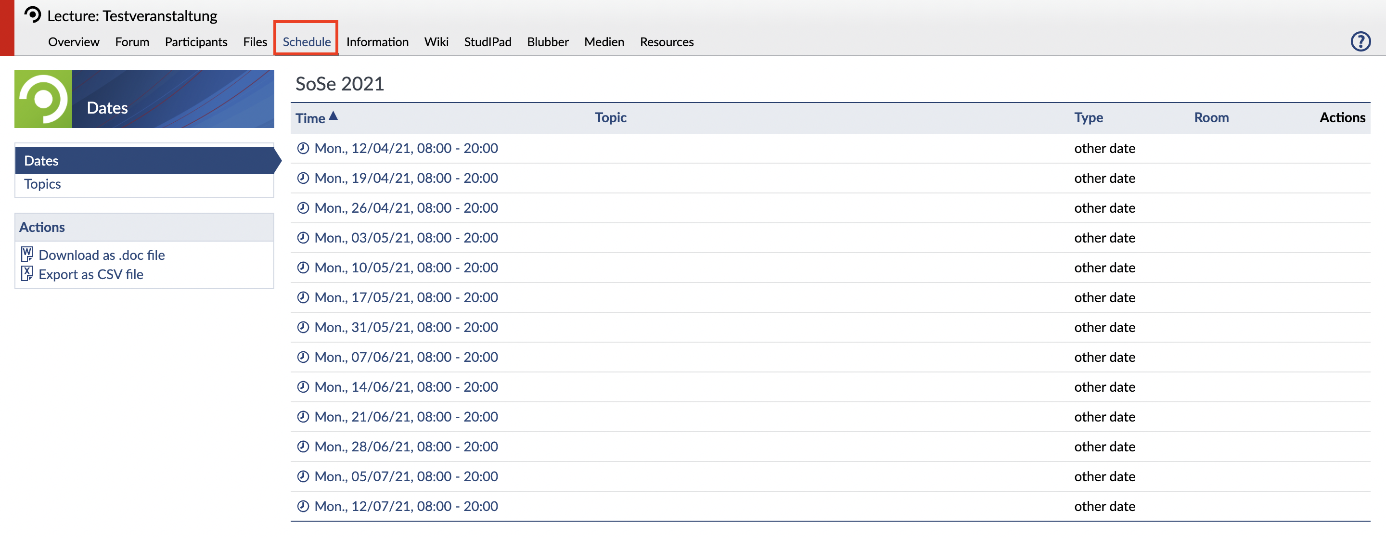Sort table by Type column
The width and height of the screenshot is (1386, 538).
pos(1088,117)
